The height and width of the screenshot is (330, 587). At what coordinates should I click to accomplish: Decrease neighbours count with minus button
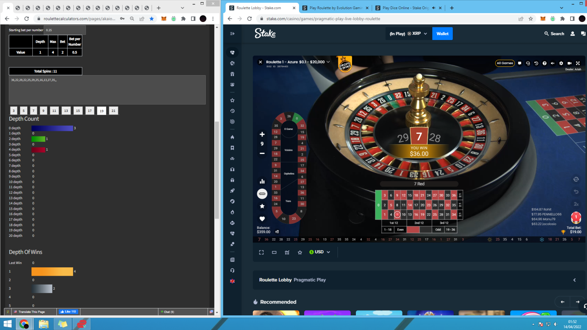(x=262, y=153)
